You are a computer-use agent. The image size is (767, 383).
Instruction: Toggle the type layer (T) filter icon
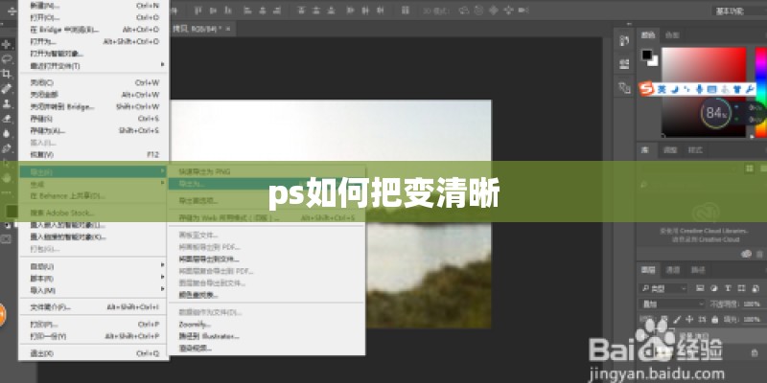(x=728, y=288)
